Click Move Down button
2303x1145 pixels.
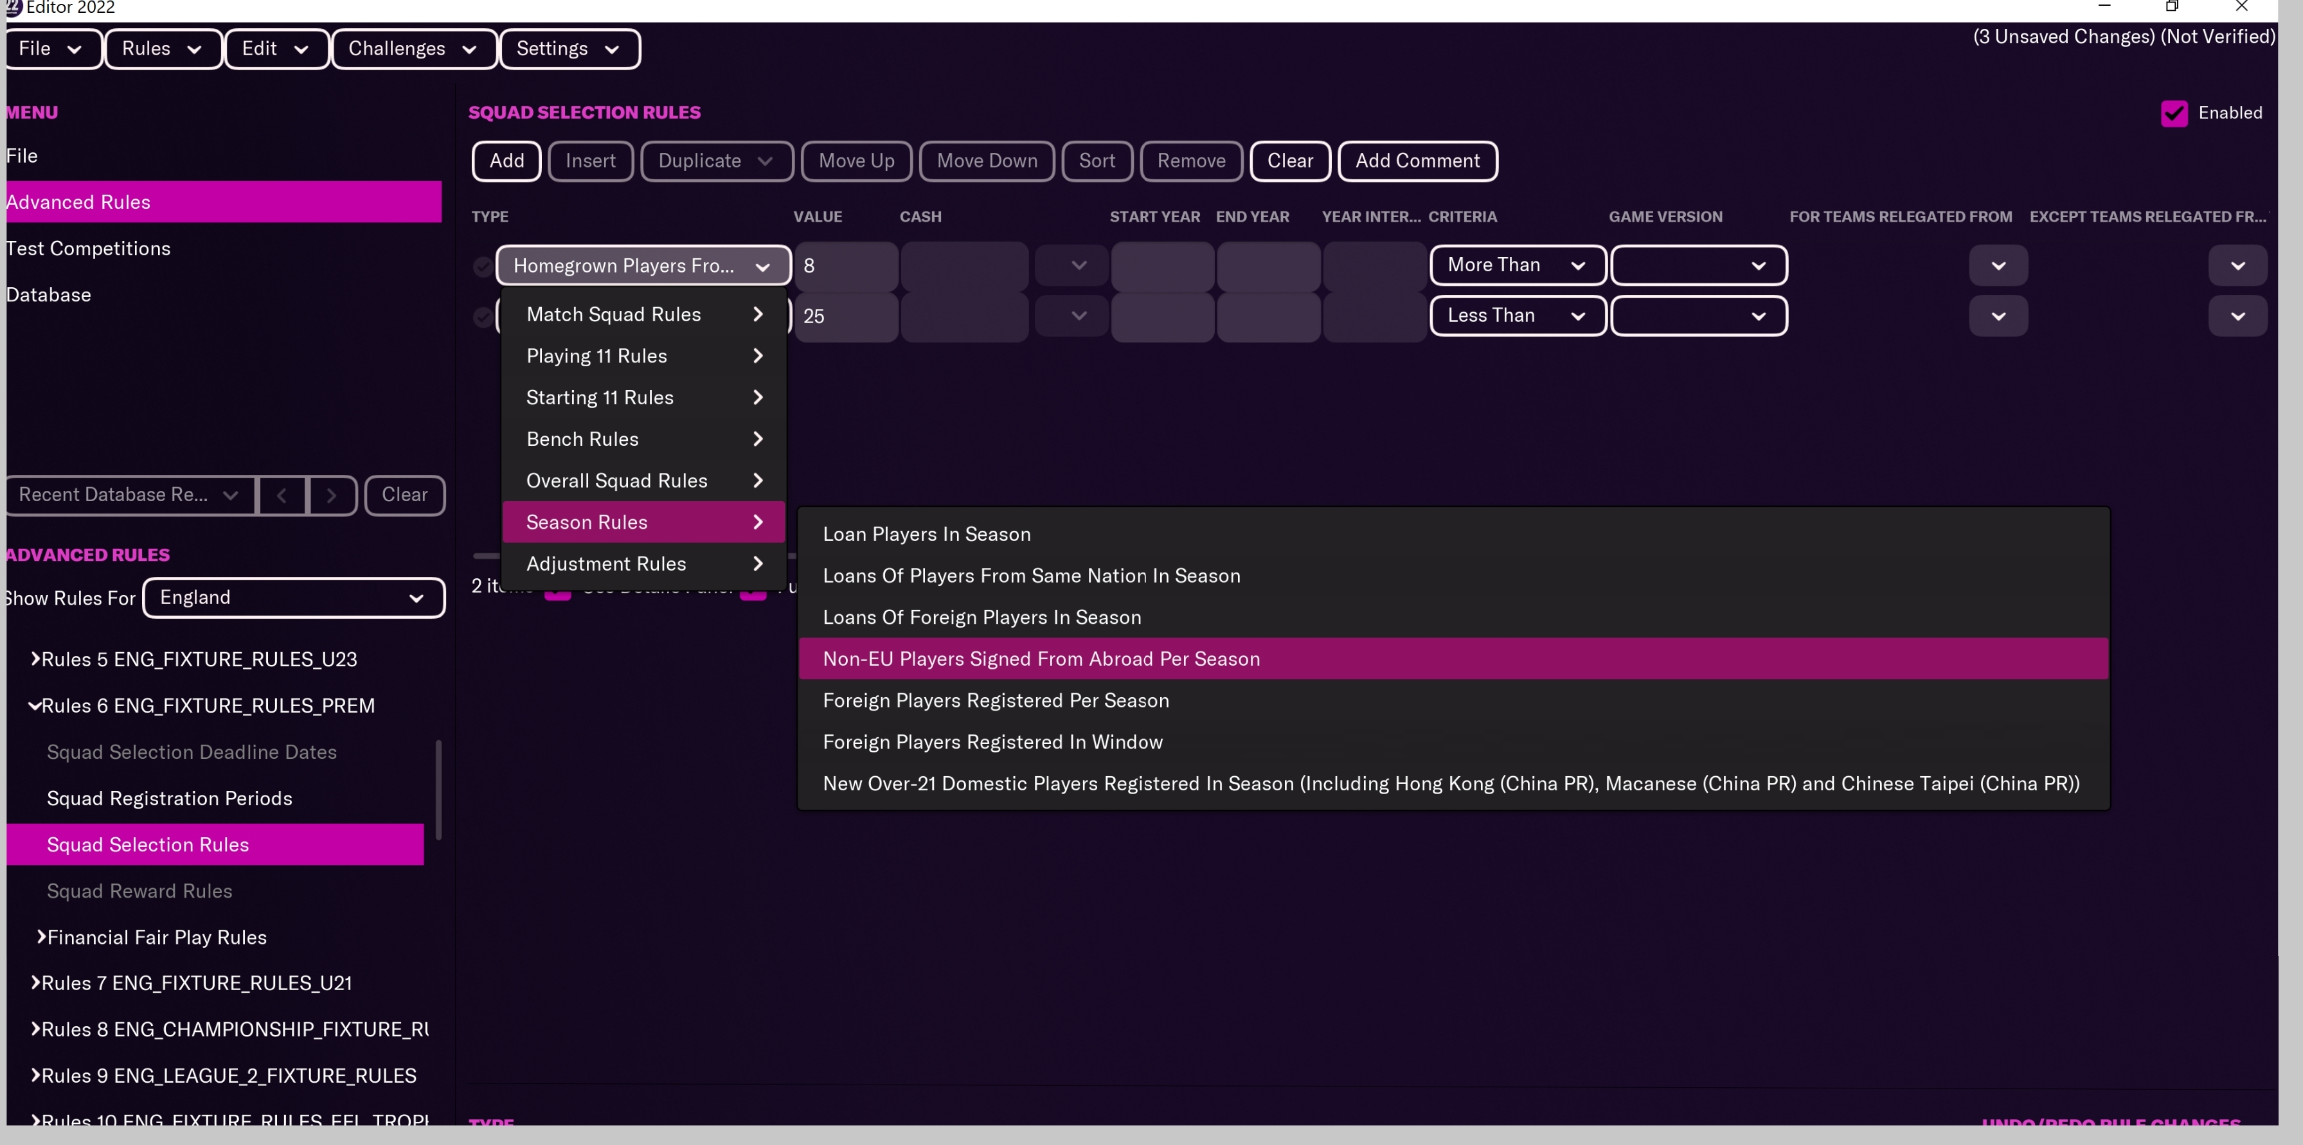987,161
